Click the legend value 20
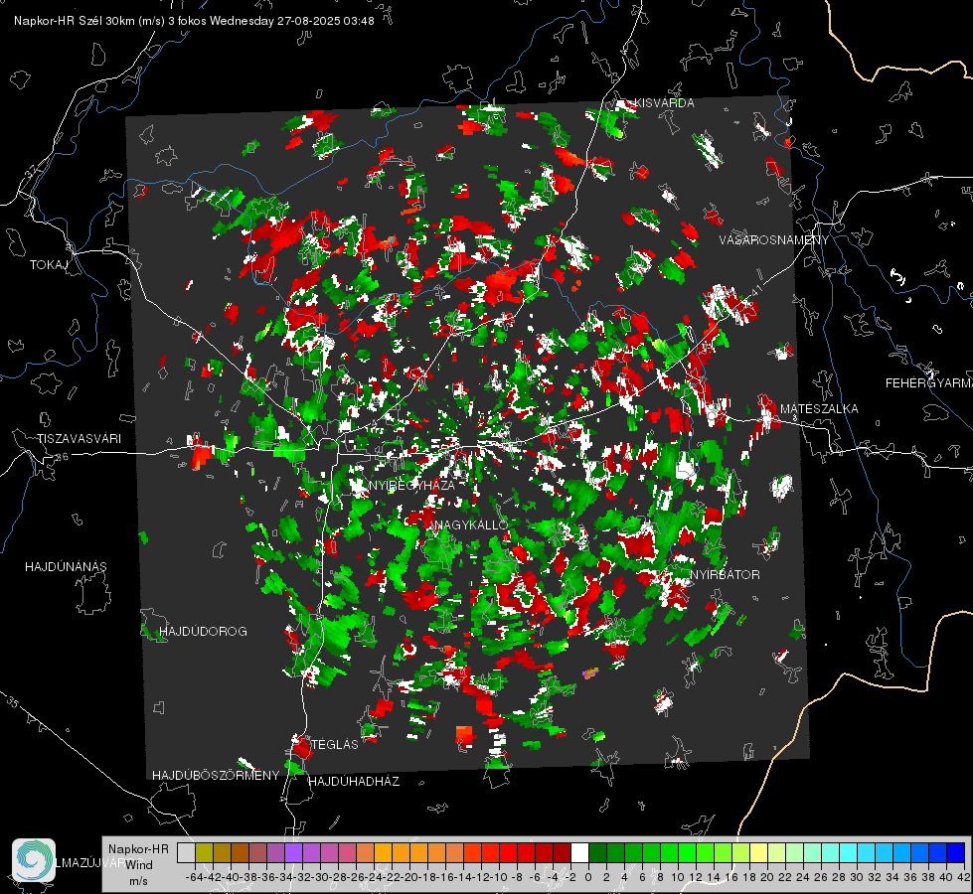Screen dimensions: 973x894 [767, 877]
